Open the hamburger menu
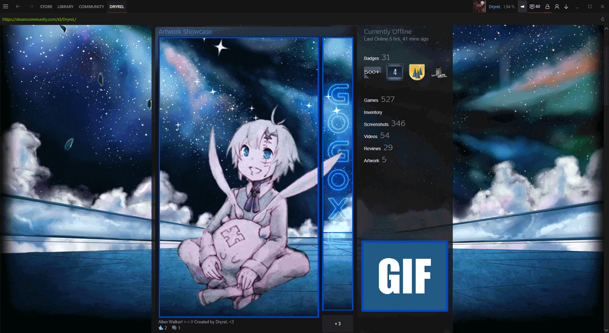609x333 pixels. coord(6,7)
